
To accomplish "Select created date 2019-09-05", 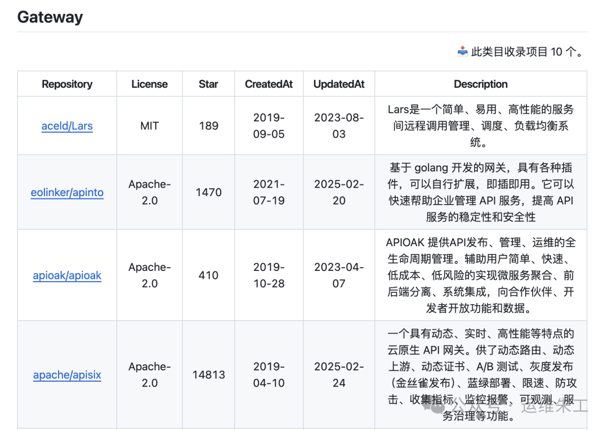I will point(269,126).
